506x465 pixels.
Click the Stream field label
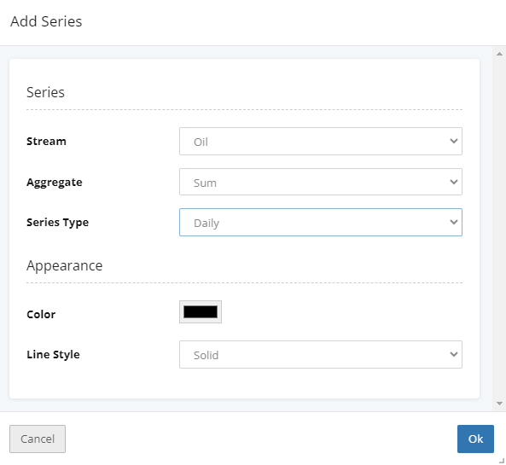point(46,142)
